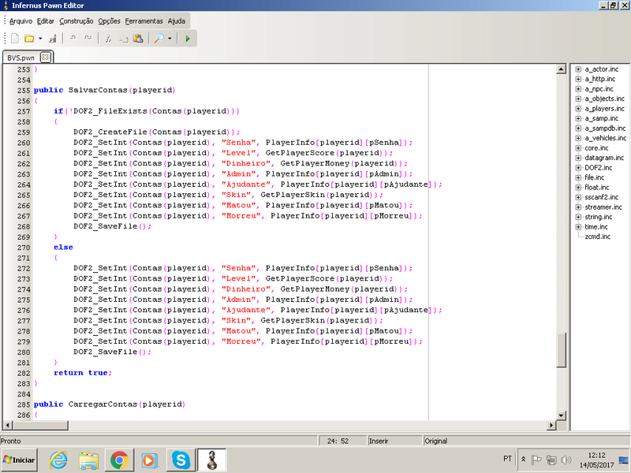Open a file using the folder icon
Image resolution: width=631 pixels, height=473 pixels.
[29, 39]
